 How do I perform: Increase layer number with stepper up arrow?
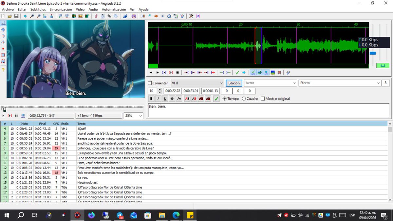click(160, 90)
